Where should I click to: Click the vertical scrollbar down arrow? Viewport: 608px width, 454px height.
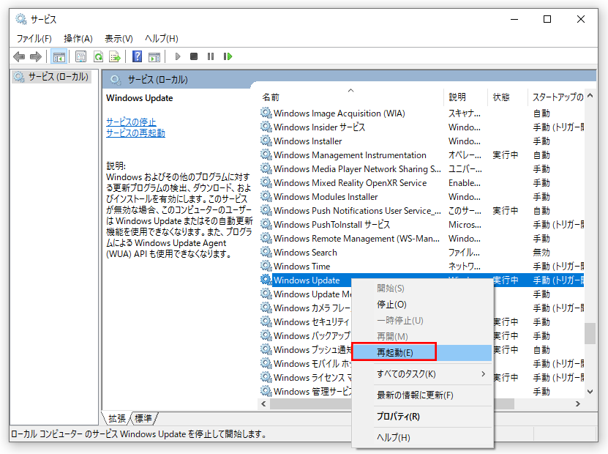click(590, 392)
